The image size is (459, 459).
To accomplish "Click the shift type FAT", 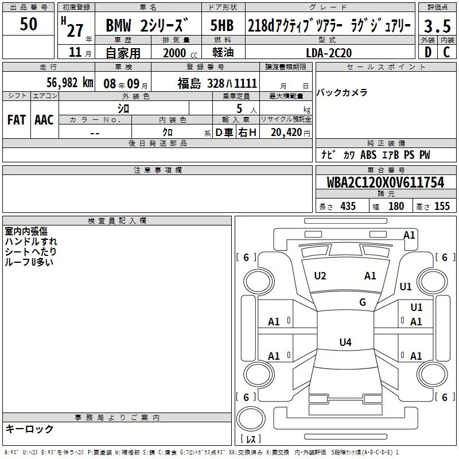I will click(17, 120).
